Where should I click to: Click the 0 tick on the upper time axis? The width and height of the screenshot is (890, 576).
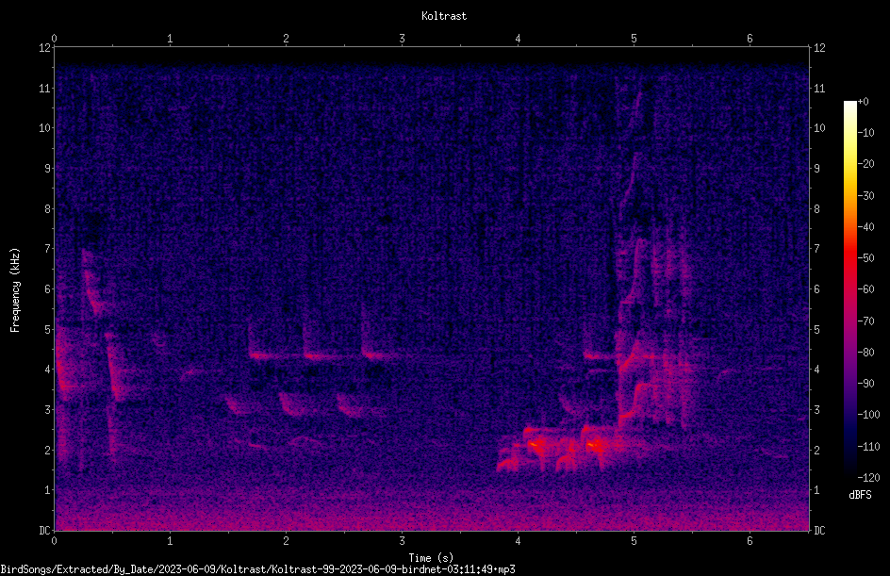pos(54,39)
